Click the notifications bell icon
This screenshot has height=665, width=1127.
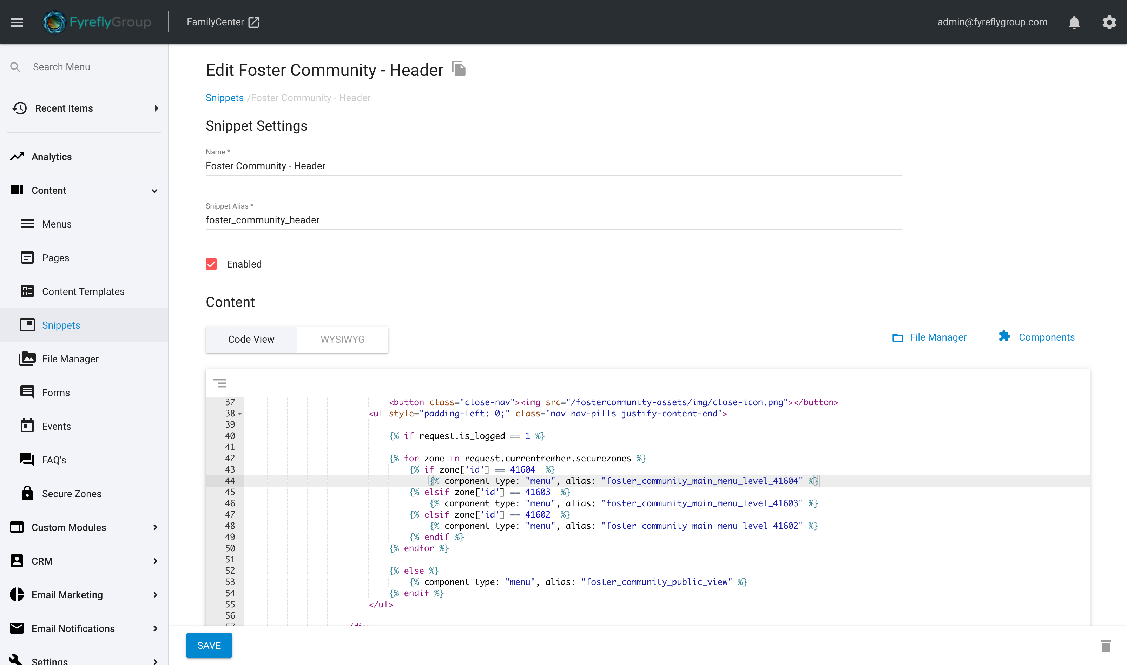click(1074, 22)
